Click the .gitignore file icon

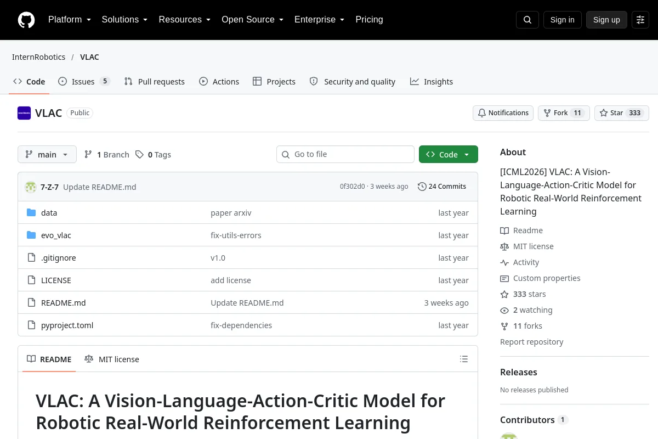pos(31,258)
